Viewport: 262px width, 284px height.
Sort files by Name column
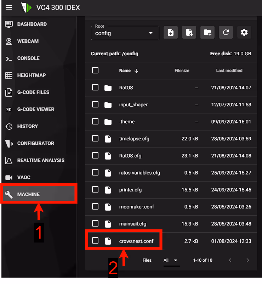point(125,71)
